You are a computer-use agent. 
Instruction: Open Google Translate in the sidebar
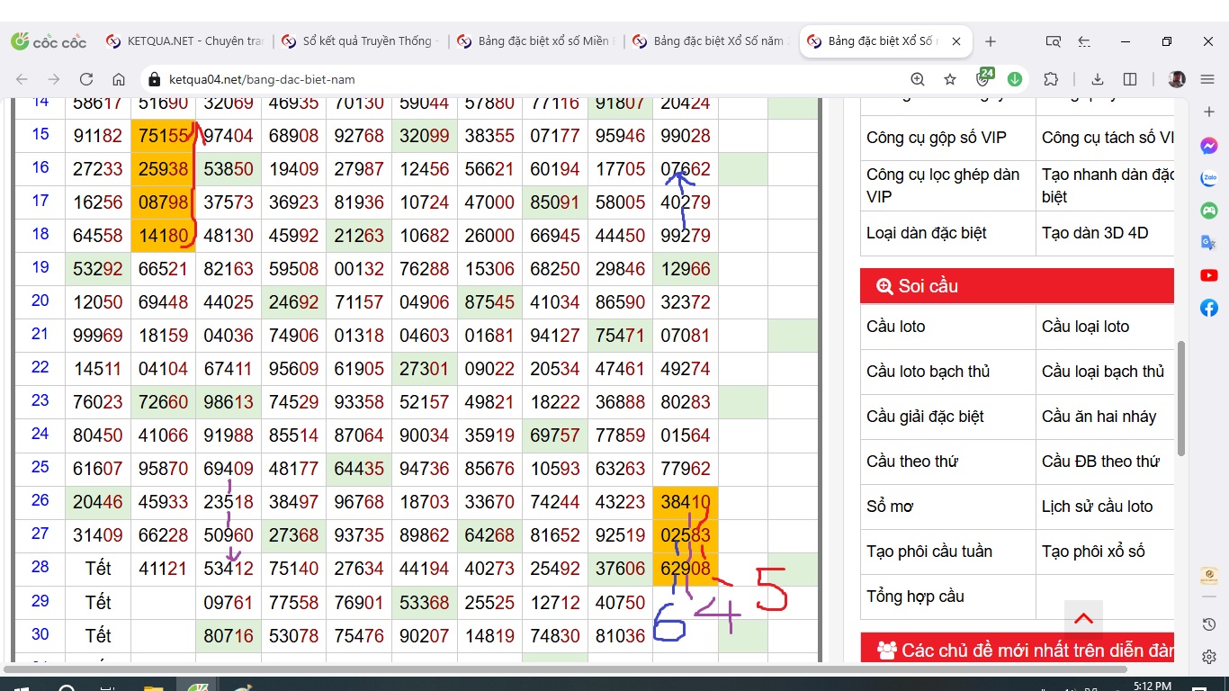pos(1209,243)
